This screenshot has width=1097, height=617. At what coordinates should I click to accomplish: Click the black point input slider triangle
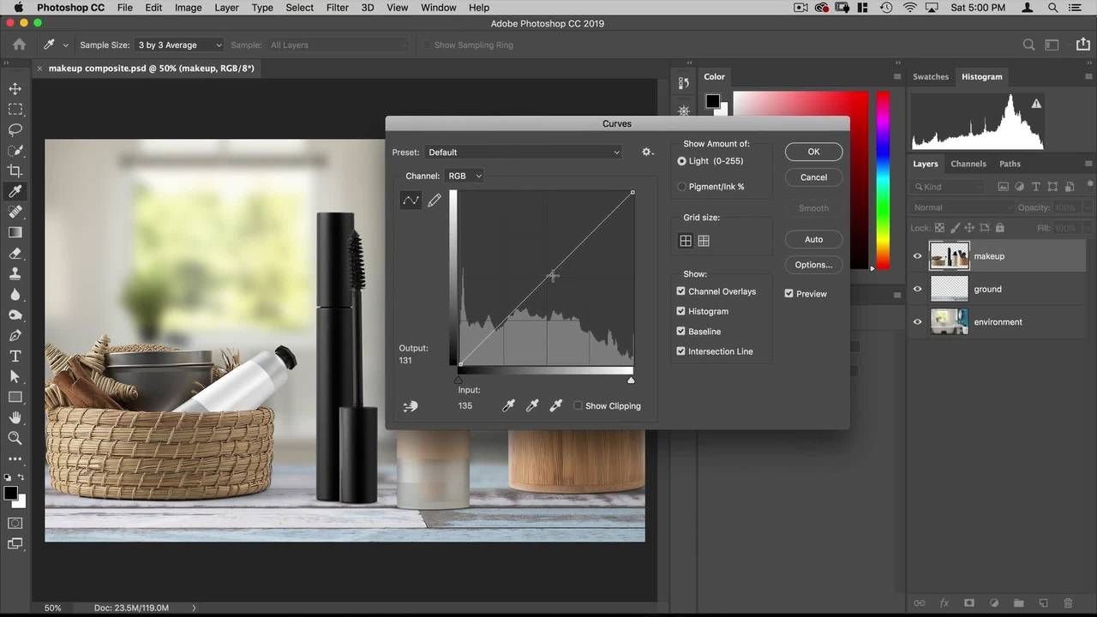[459, 380]
